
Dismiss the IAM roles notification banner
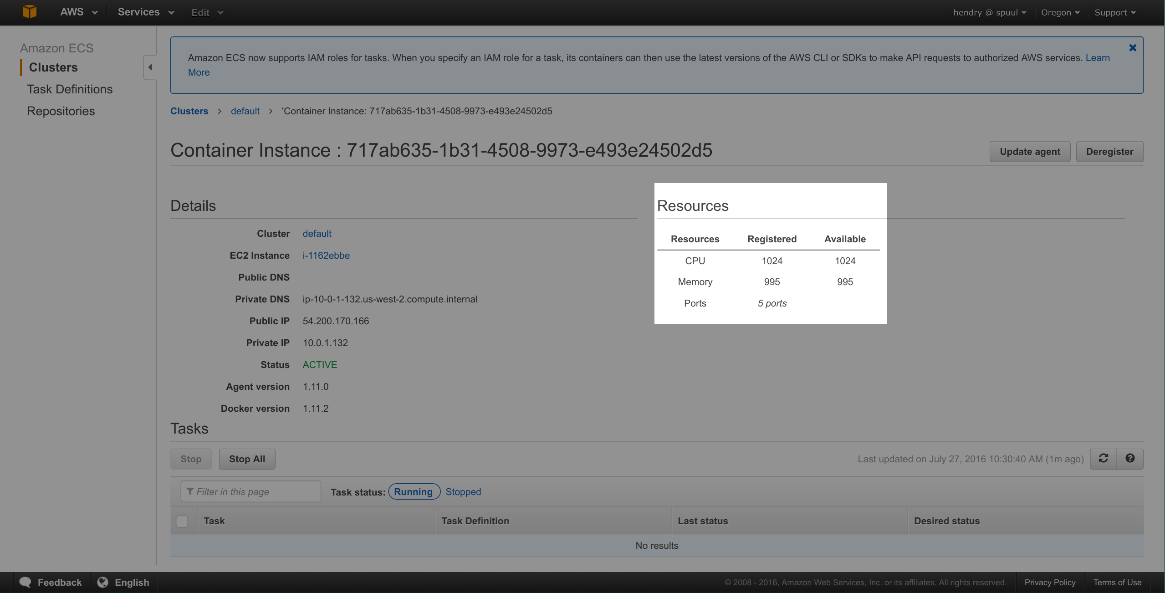1133,48
